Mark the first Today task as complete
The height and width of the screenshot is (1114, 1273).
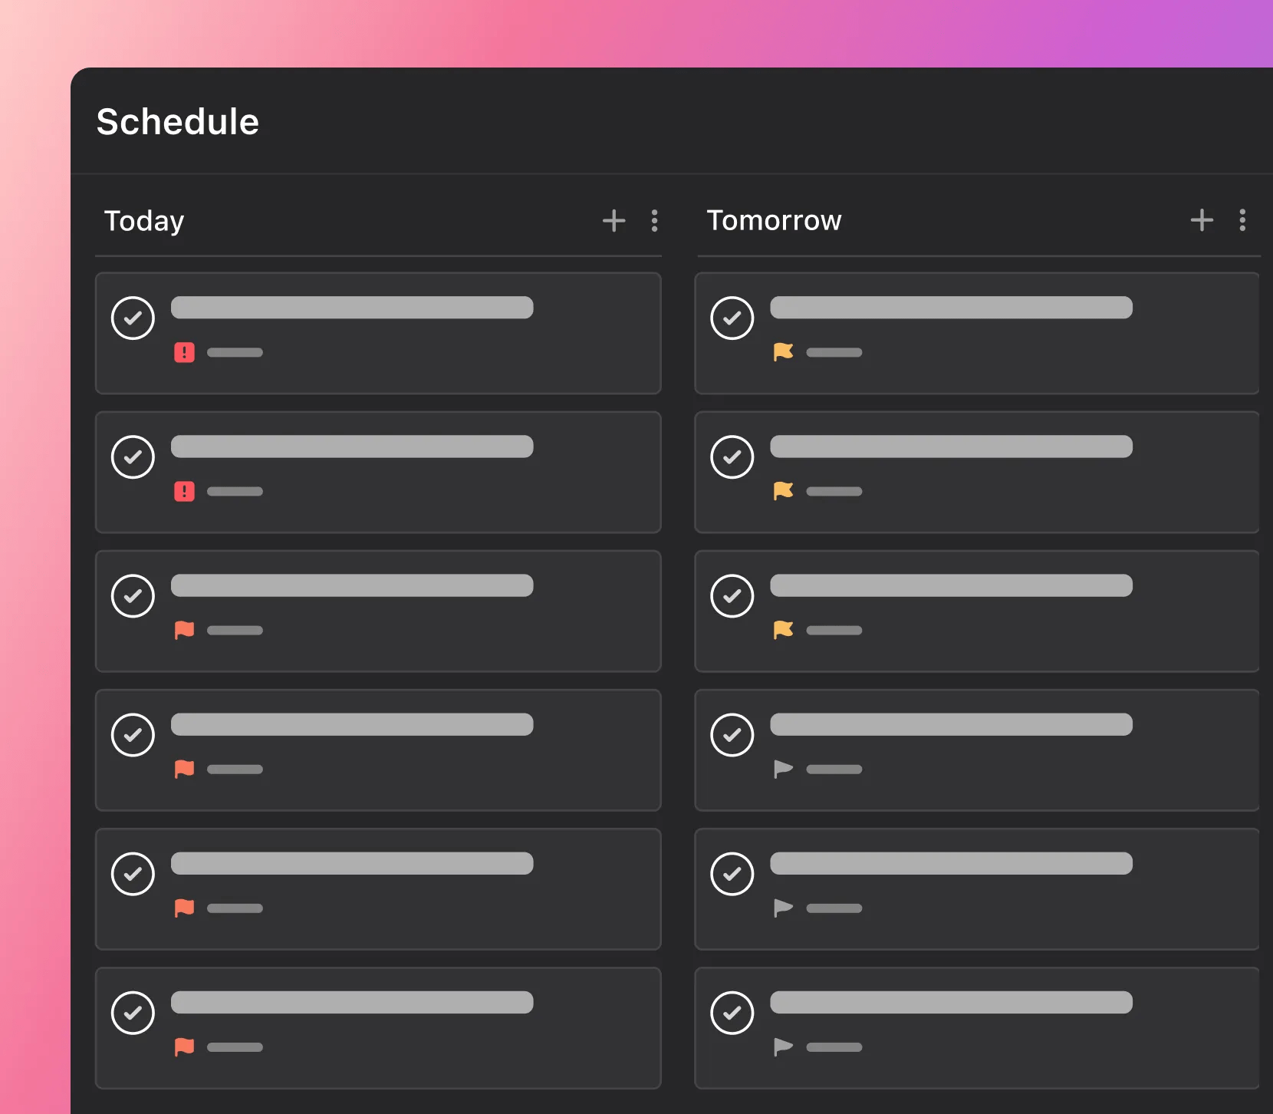click(x=133, y=318)
